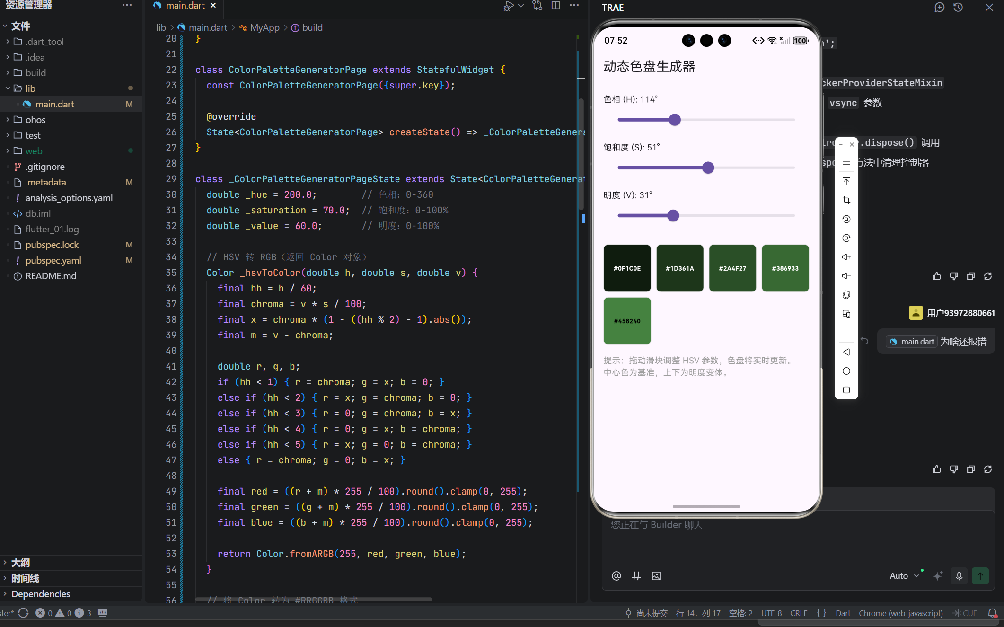Open the Auto model dropdown
This screenshot has width=1004, height=627.
904,576
